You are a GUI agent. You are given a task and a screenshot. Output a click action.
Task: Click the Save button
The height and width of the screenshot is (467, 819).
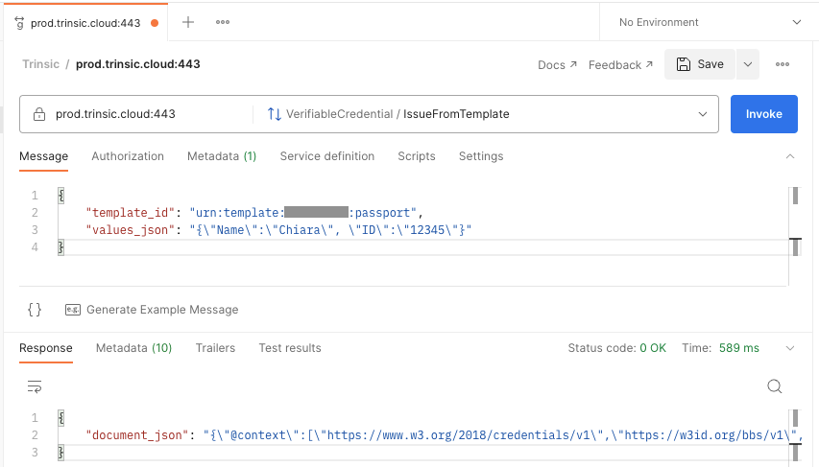click(700, 64)
